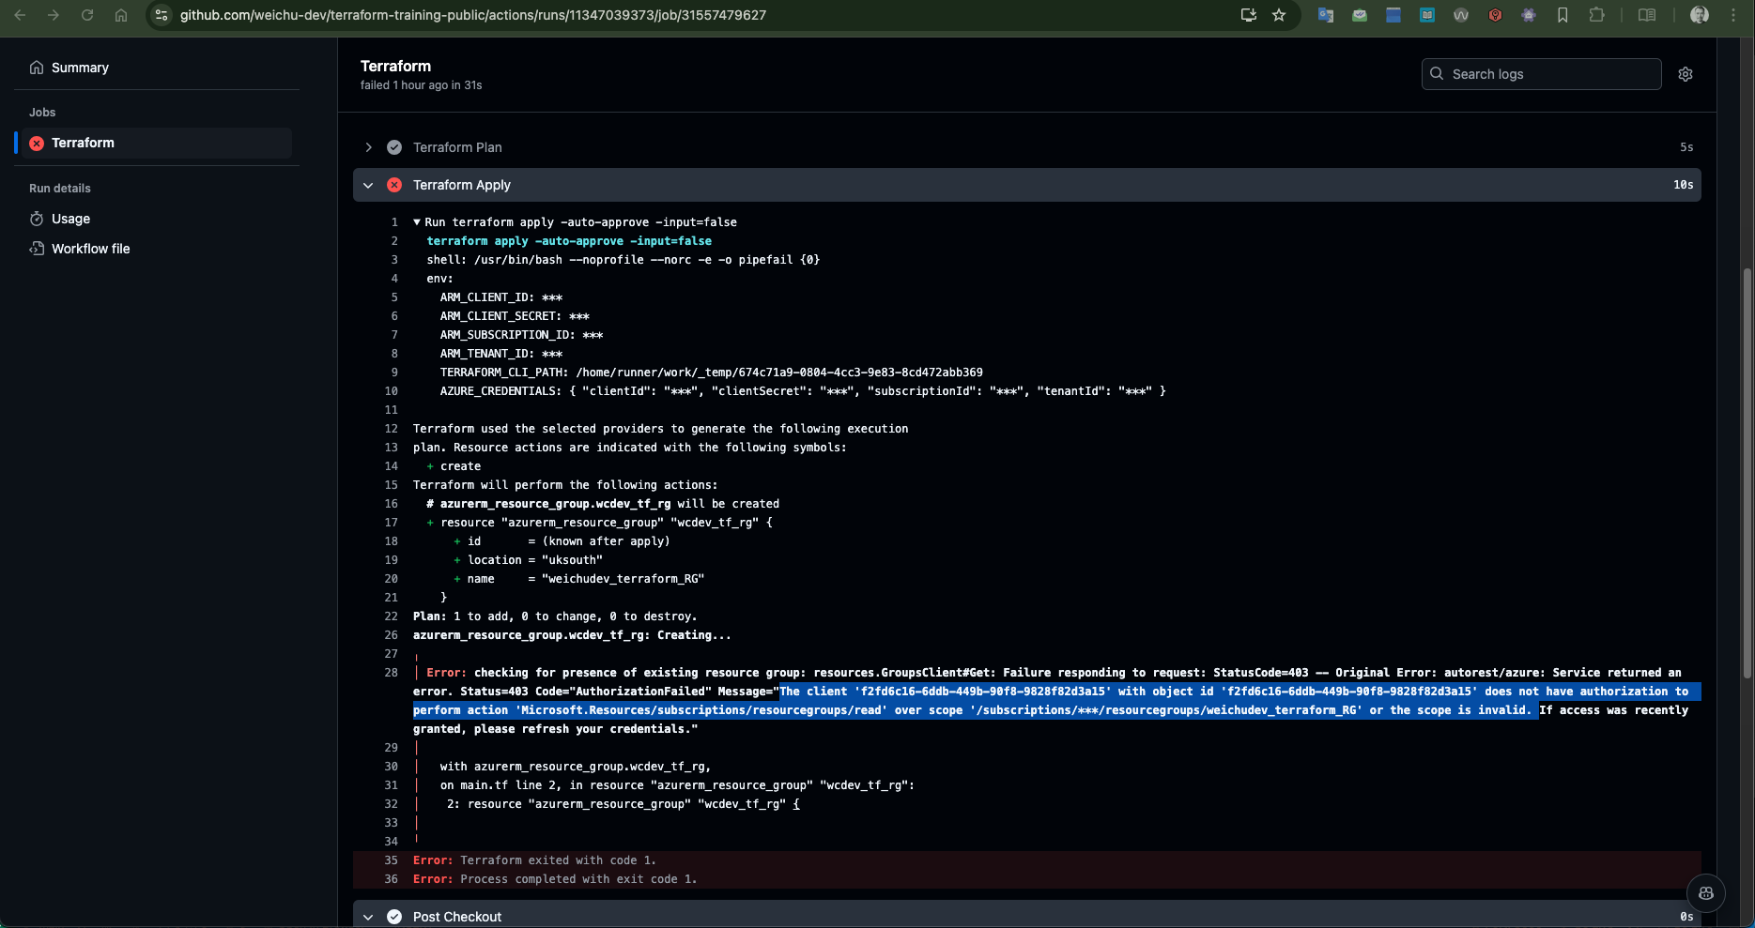Click 'terraform apply -auto-approve -input=false' cyan command
Viewport: 1755px width, 928px height.
pos(569,241)
